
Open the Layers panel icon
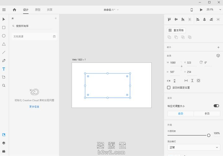pyautogui.click(x=4, y=143)
